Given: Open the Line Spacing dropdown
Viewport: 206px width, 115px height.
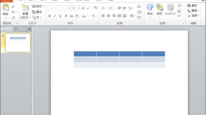Looking at the screenshot, I should (131, 8).
